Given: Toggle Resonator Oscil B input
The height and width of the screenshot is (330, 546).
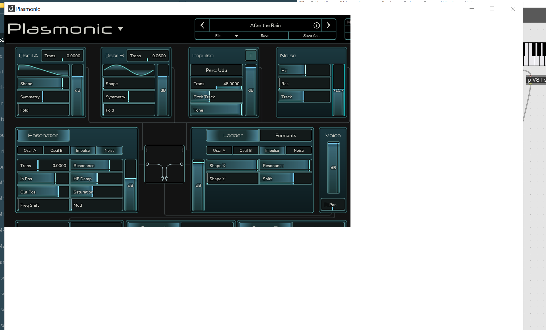Looking at the screenshot, I should [56, 150].
